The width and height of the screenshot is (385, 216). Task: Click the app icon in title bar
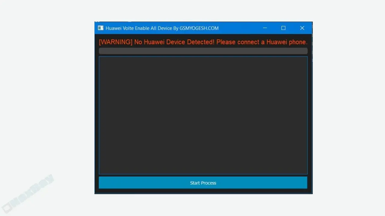[x=100, y=28]
